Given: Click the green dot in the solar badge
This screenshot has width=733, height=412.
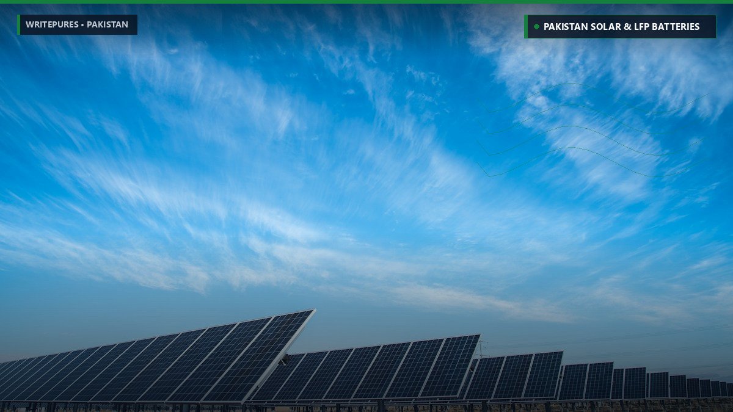Looking at the screenshot, I should coord(536,27).
